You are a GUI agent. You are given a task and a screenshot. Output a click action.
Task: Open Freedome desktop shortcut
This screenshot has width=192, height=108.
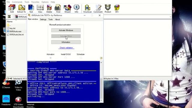pos(6,100)
